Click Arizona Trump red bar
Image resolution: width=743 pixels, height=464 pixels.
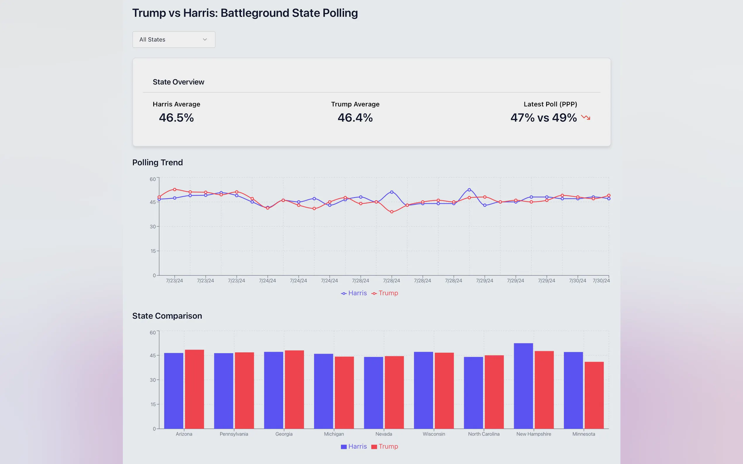[x=195, y=389]
